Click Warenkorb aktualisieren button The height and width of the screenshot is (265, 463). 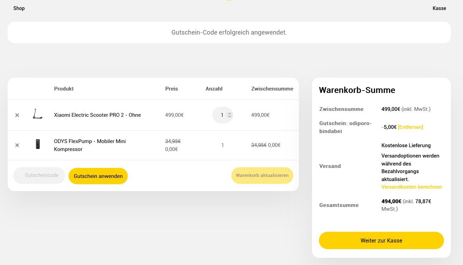point(262,176)
